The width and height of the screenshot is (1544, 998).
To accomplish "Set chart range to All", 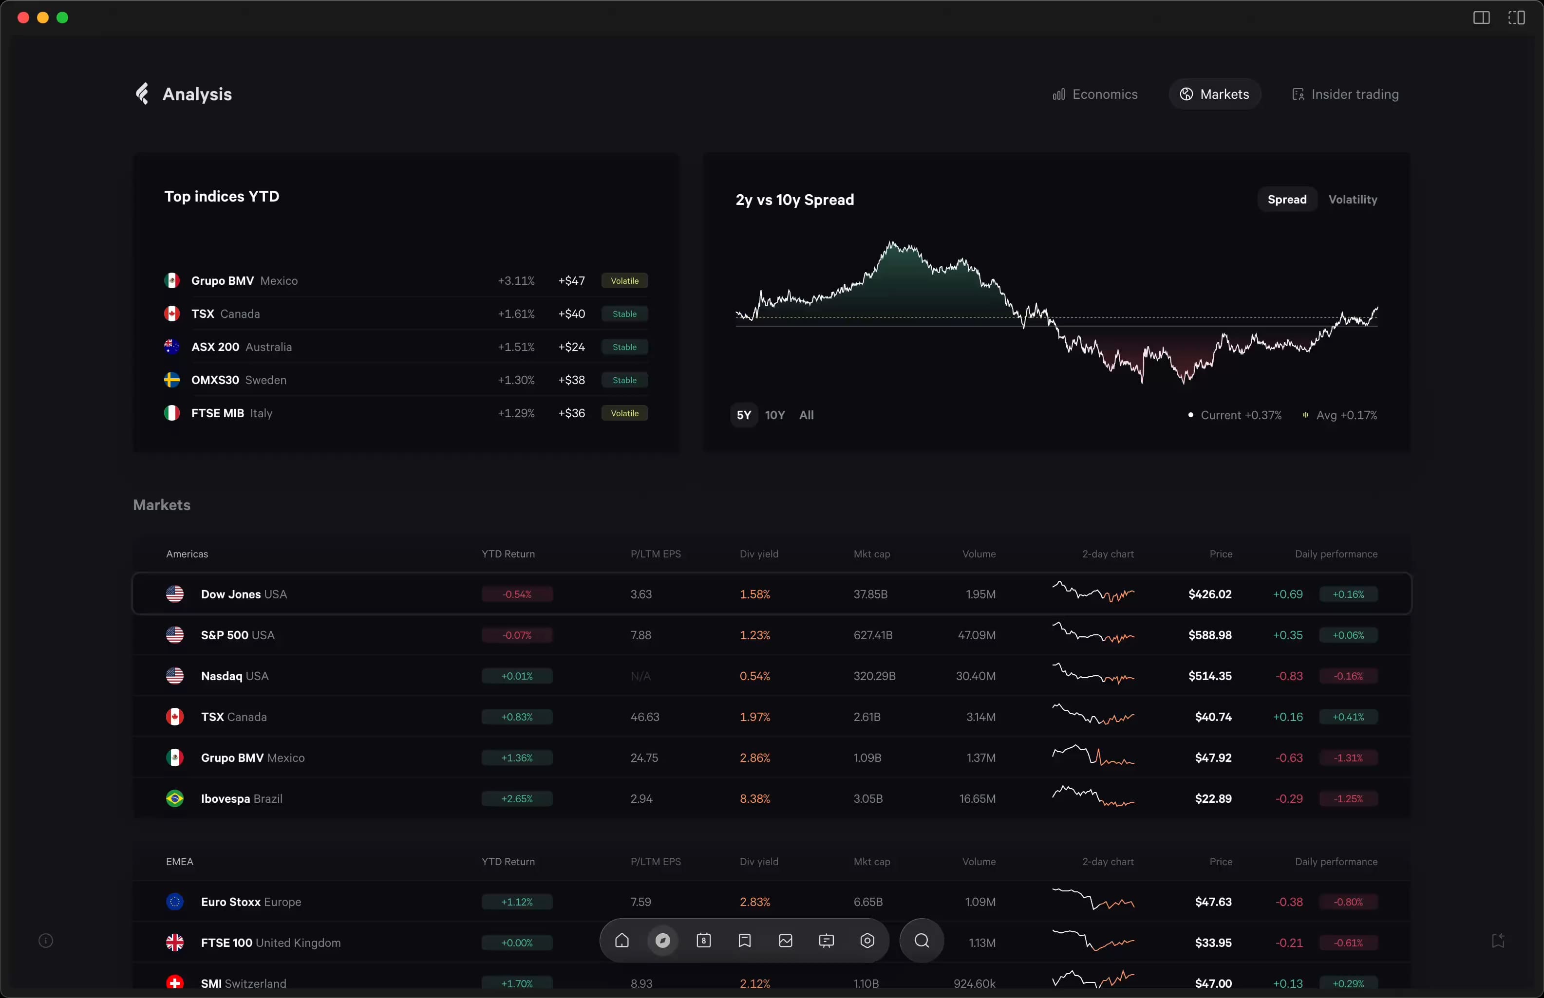I will point(807,415).
